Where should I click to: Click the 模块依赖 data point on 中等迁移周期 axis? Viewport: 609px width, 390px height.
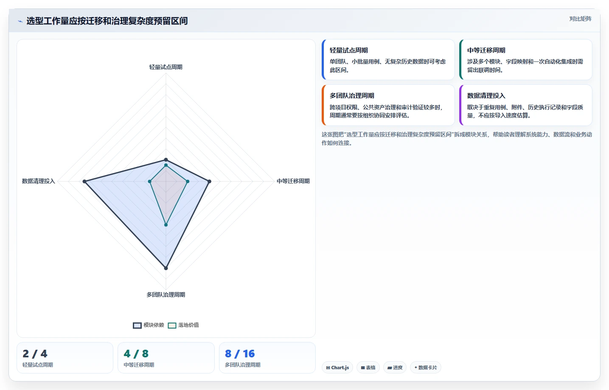209,181
